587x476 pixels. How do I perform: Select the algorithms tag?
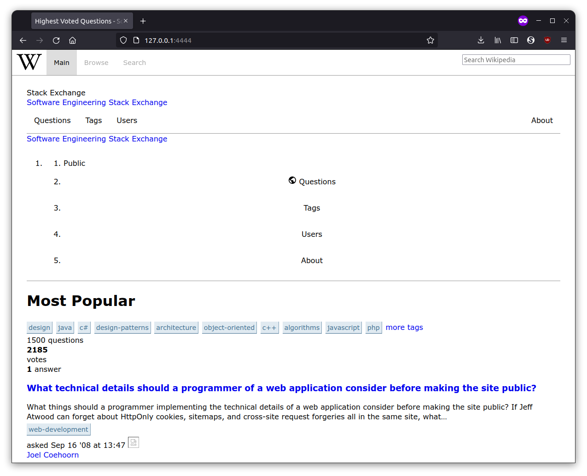[302, 328]
